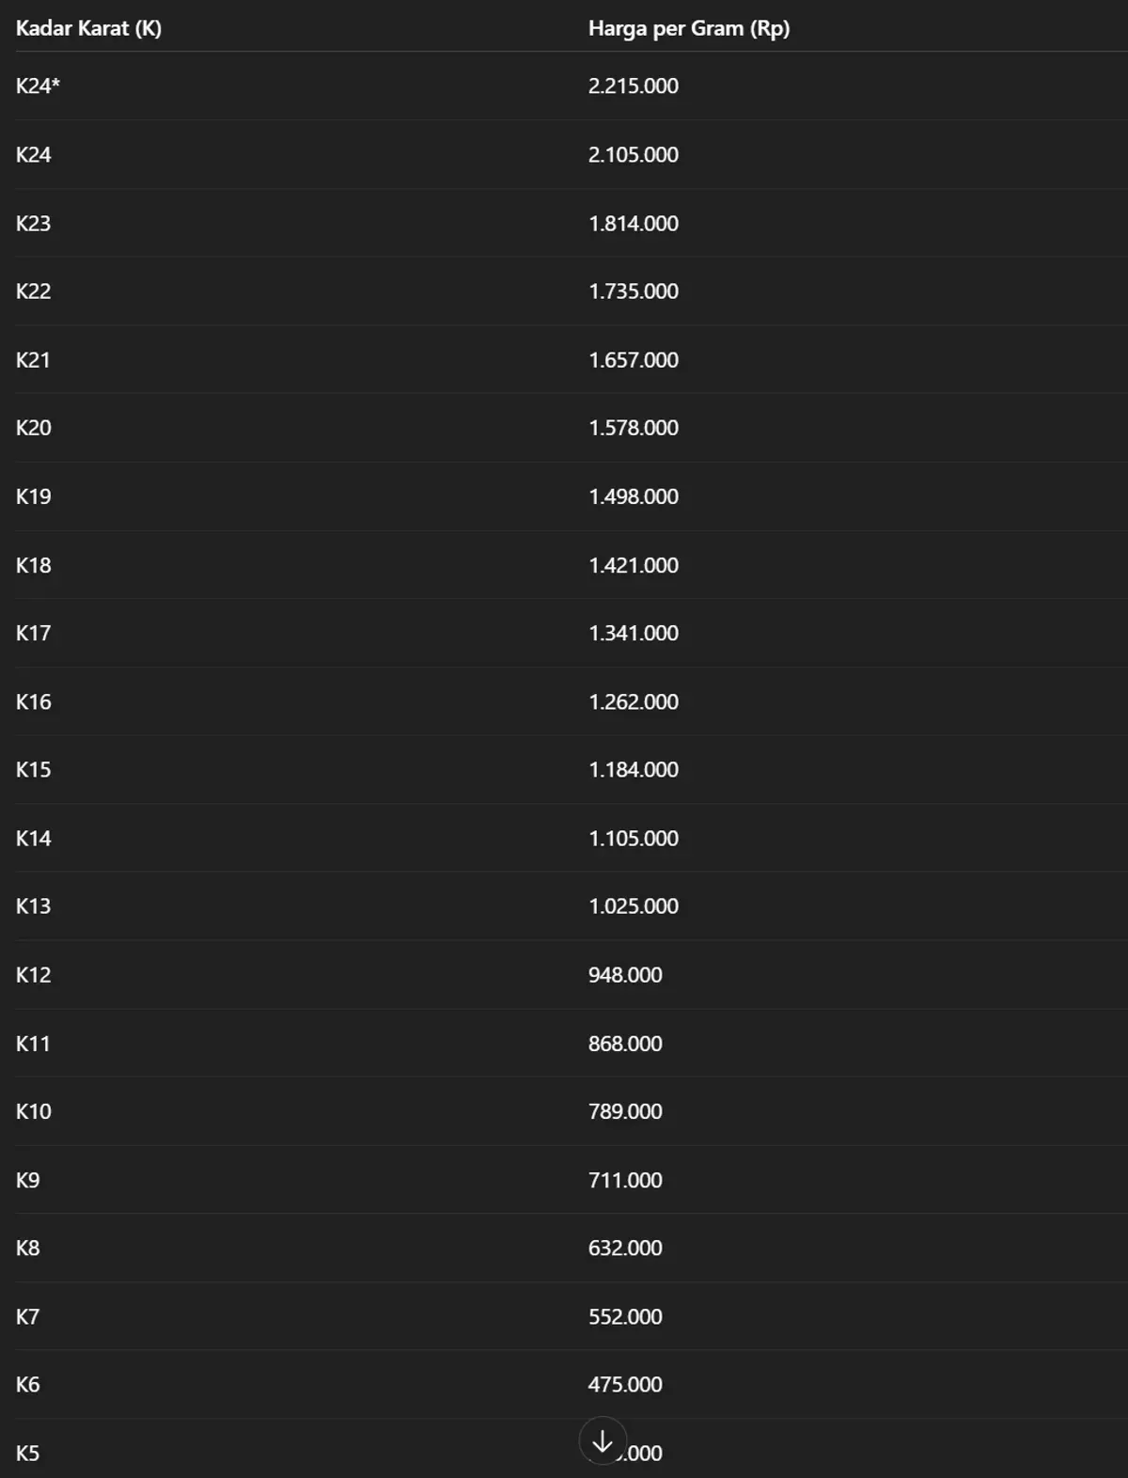This screenshot has height=1478, width=1128.
Task: Select the K23 karat cell
Action: [33, 223]
